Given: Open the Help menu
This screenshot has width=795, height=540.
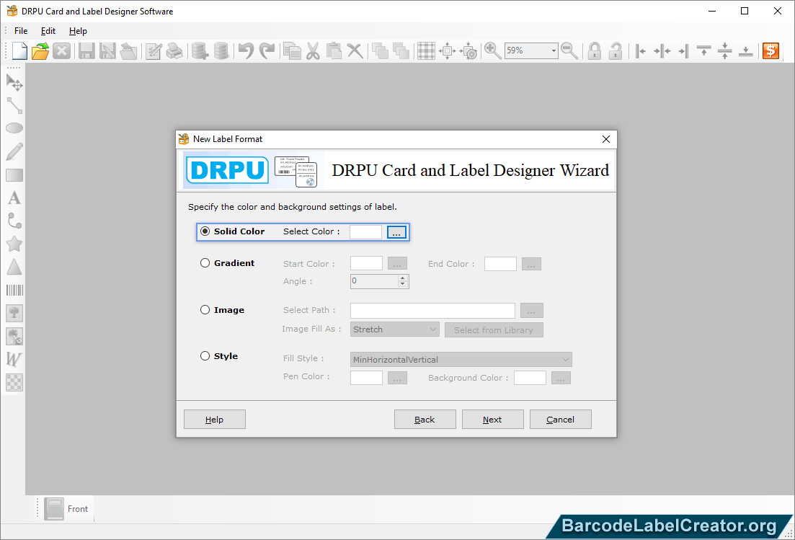Looking at the screenshot, I should tap(78, 31).
